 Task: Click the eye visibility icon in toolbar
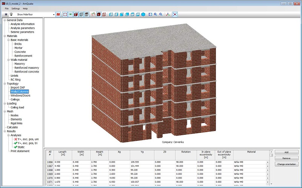point(6,14)
